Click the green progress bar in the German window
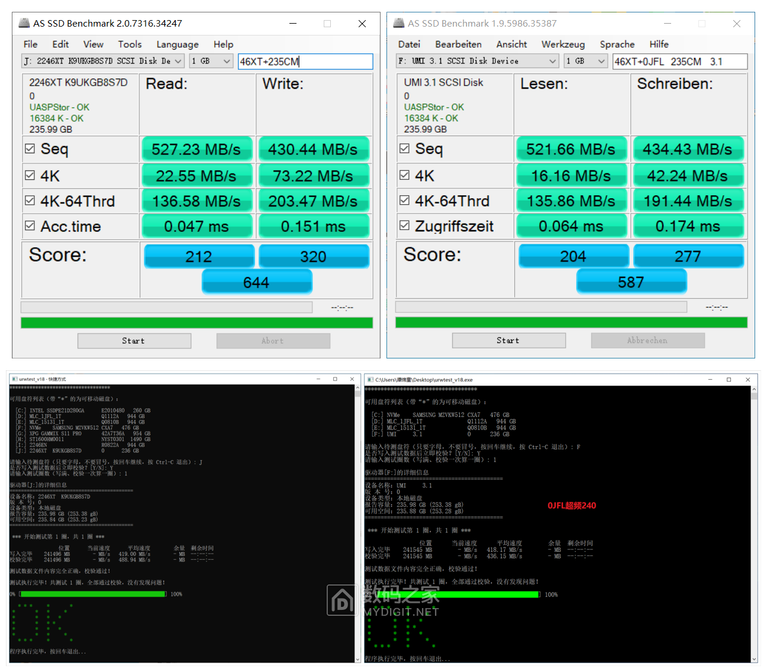 [571, 322]
